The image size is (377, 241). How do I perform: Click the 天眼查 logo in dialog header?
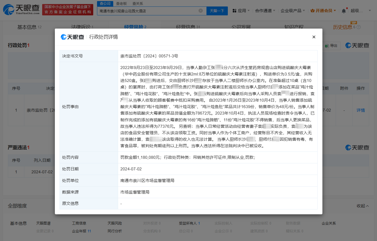pyautogui.click(x=72, y=37)
